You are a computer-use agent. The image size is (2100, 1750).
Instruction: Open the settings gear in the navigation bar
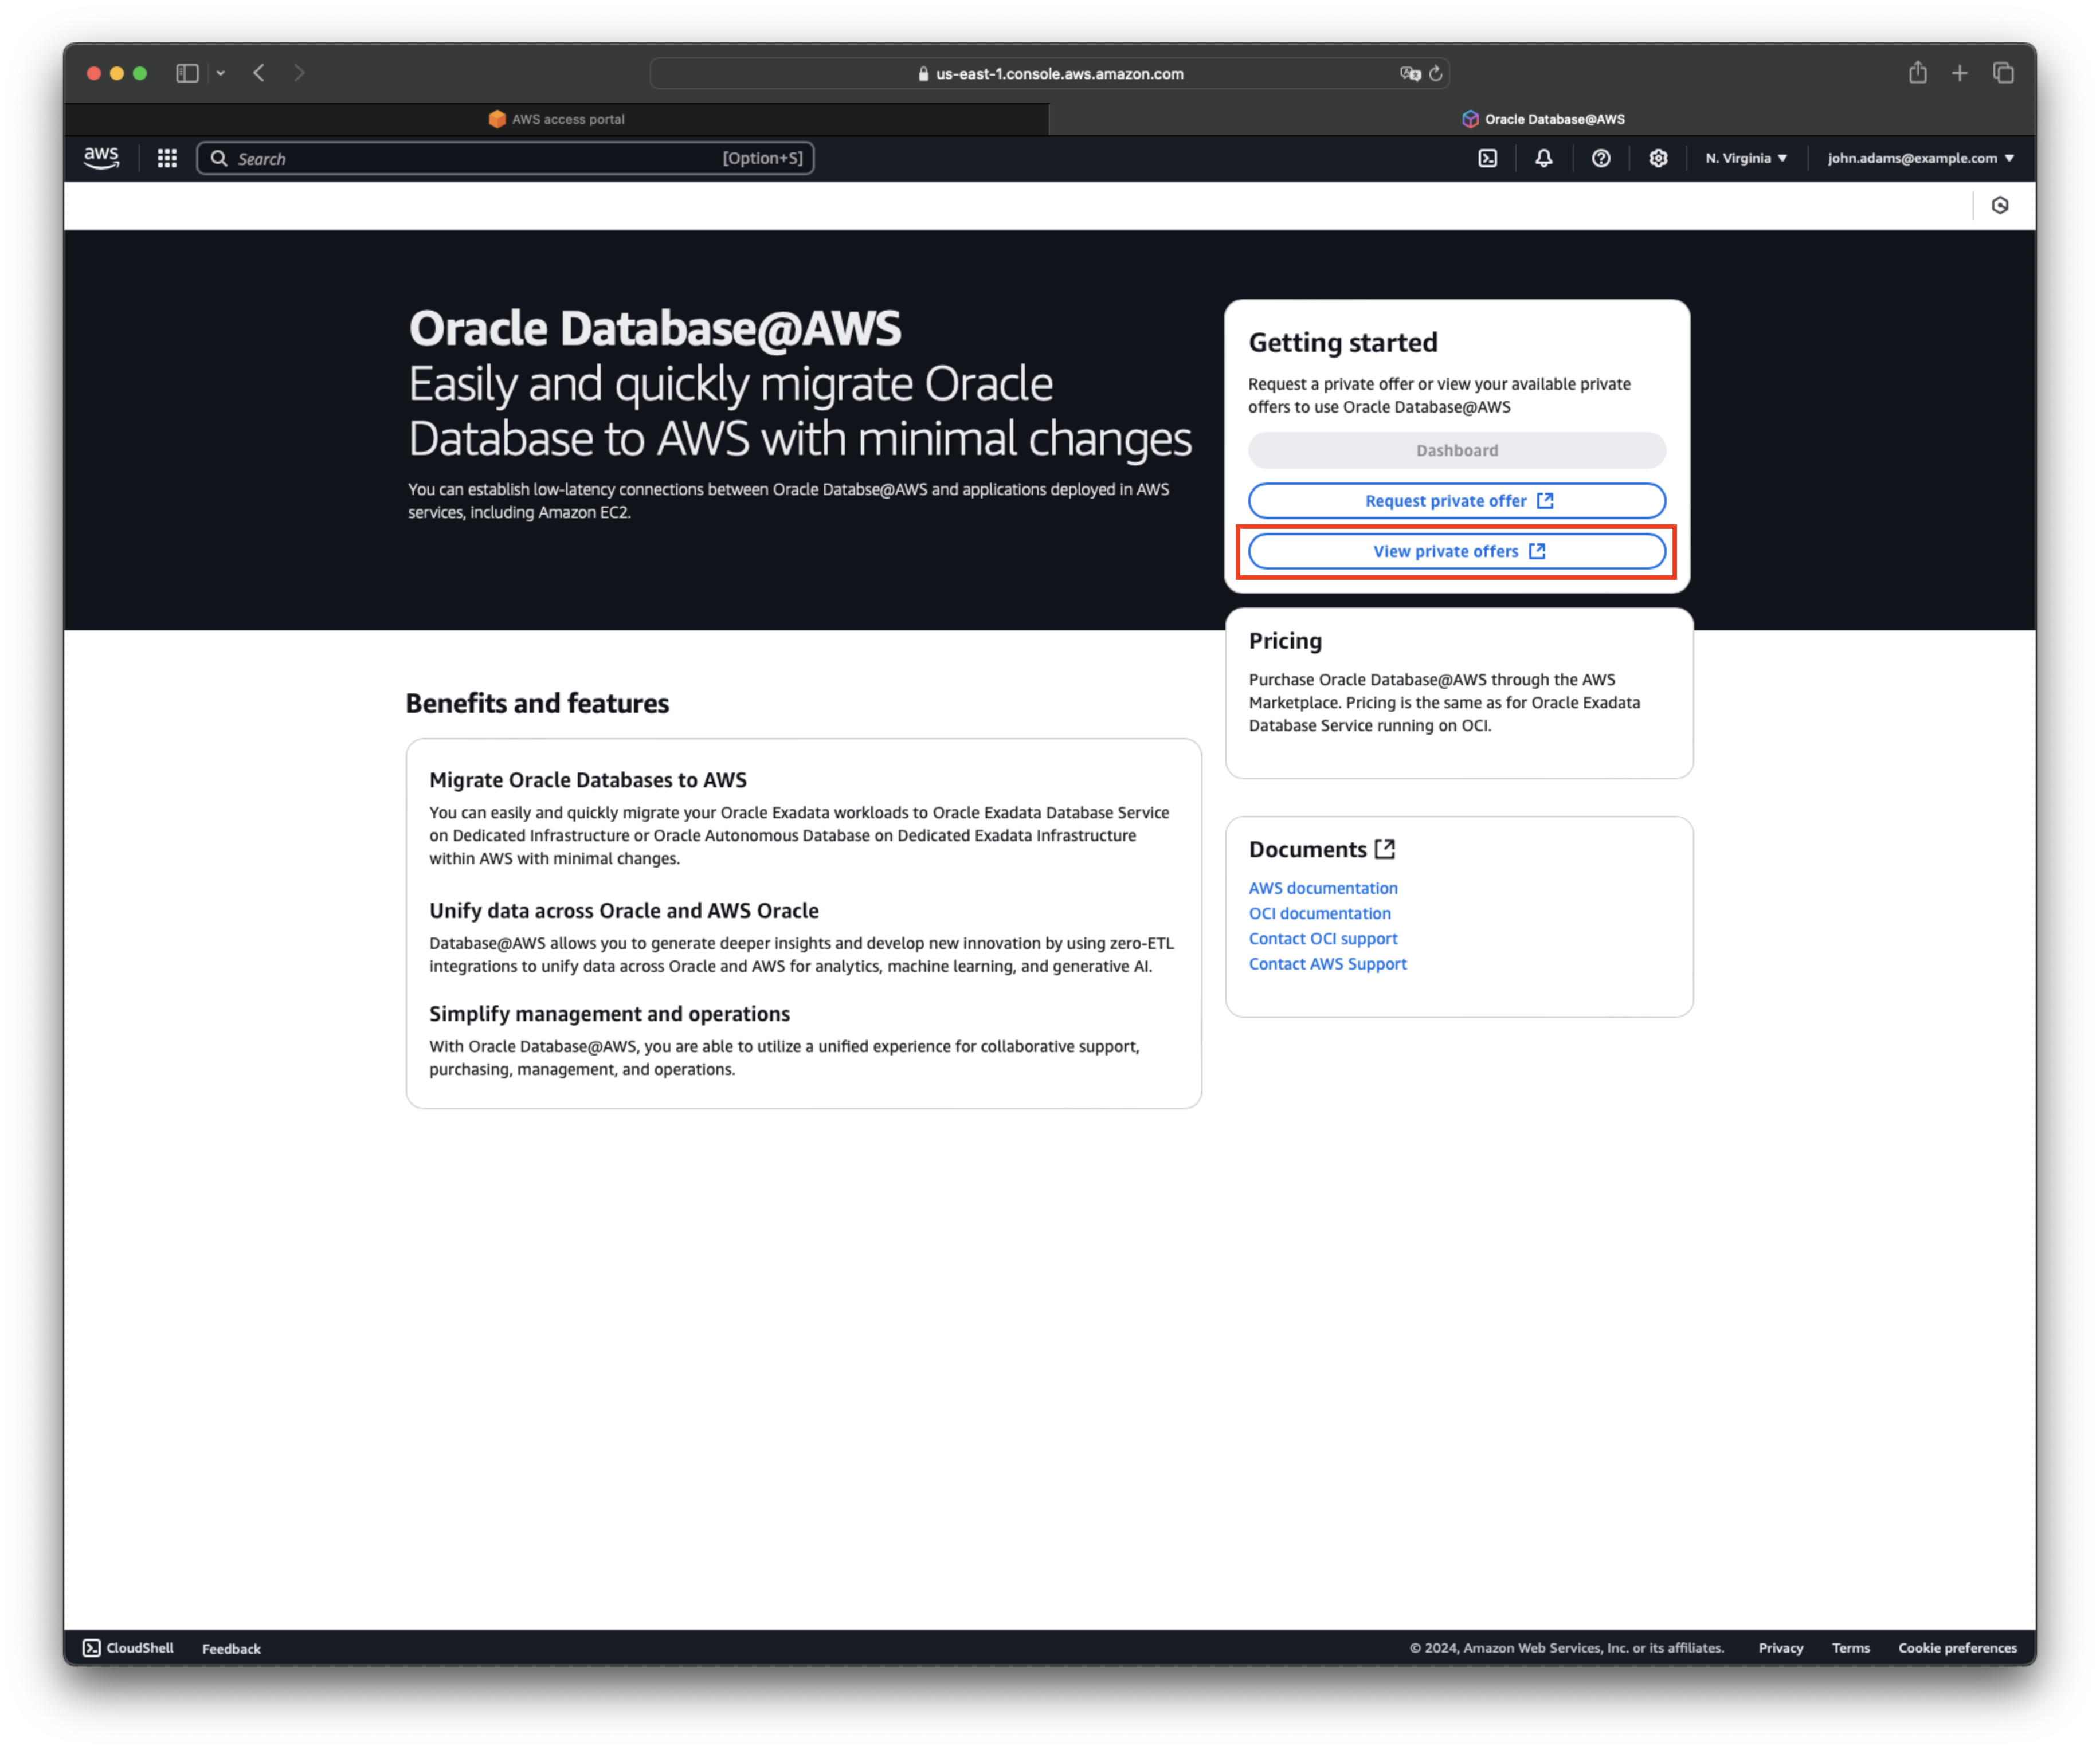(1658, 158)
